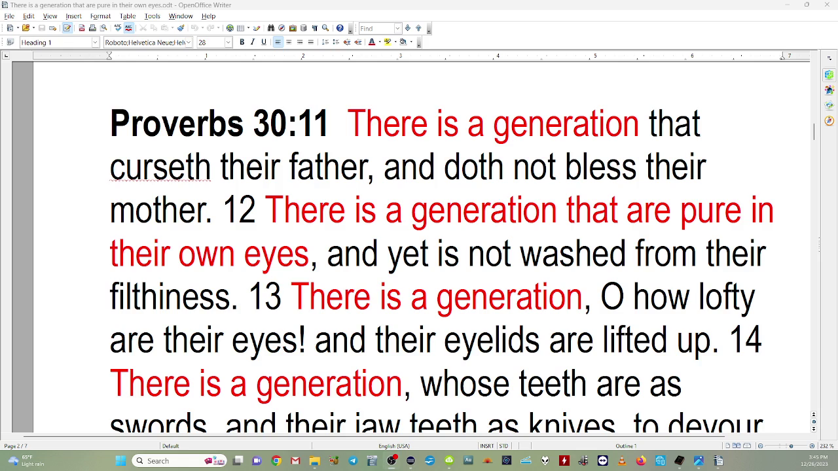
Task: Open Find & Replace
Action: (x=271, y=27)
